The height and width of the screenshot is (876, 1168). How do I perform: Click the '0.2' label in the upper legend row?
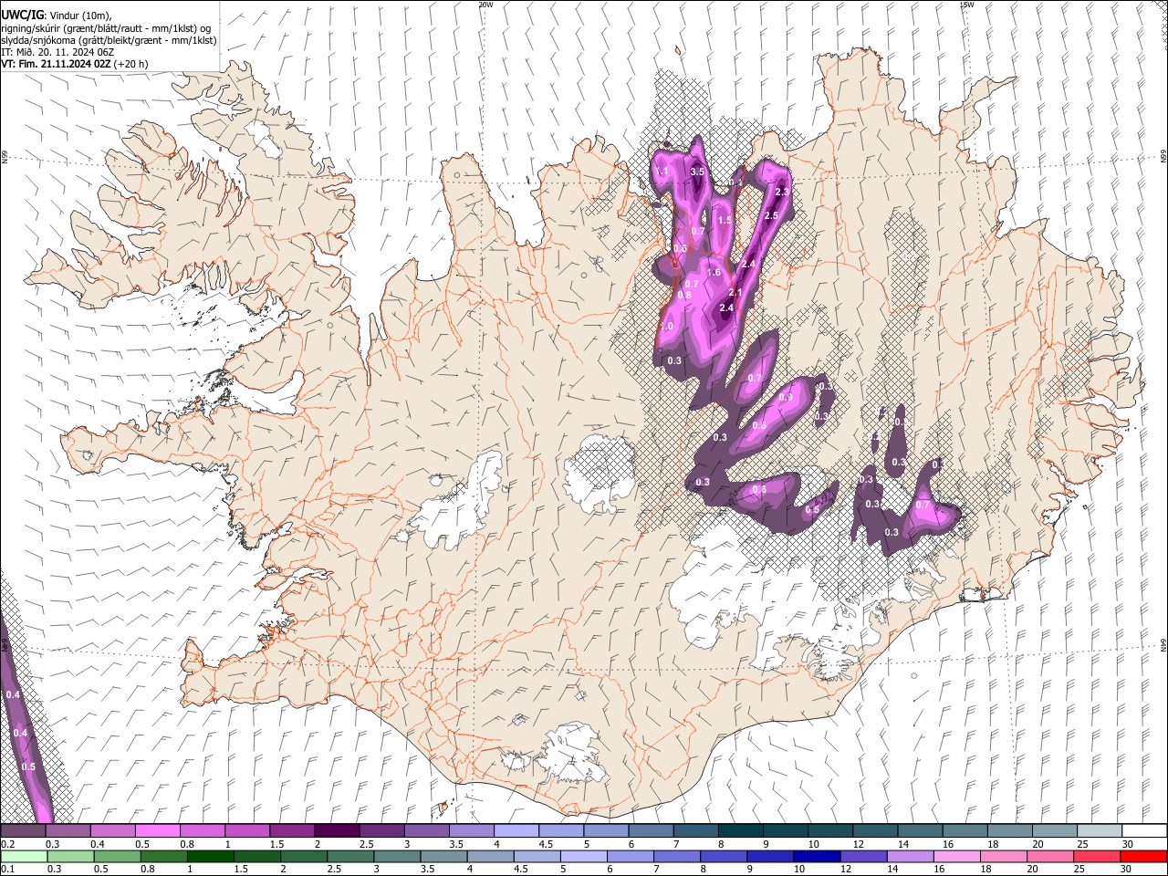[7, 844]
